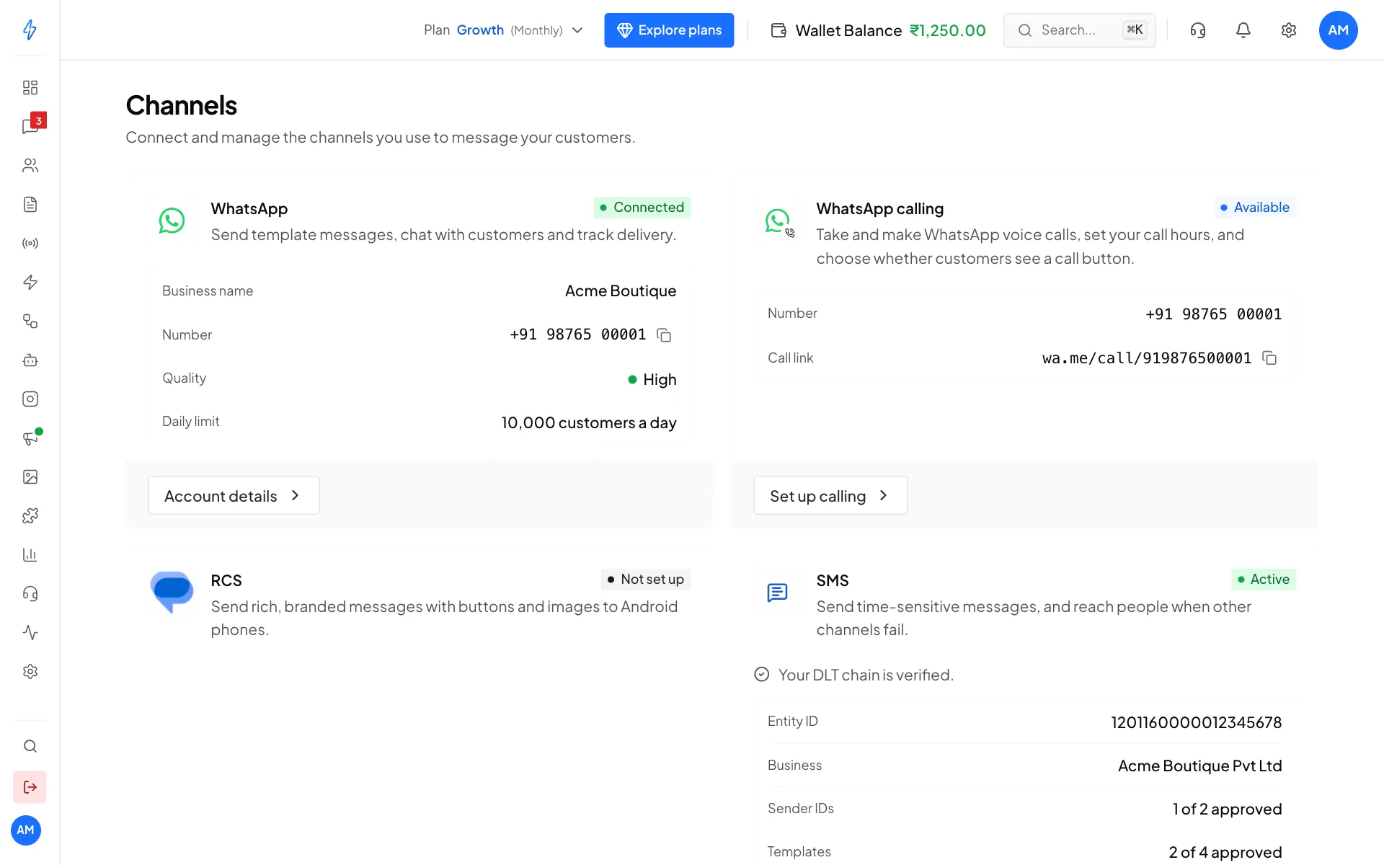
Task: Open the AM avatar in top bar
Action: pos(1338,30)
